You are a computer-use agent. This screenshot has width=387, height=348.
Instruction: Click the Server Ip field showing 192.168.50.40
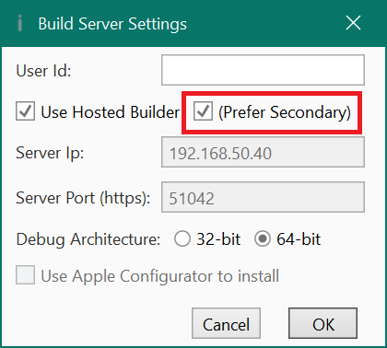[263, 152]
